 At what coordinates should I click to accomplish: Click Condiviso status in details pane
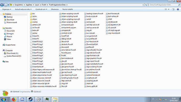37,92
